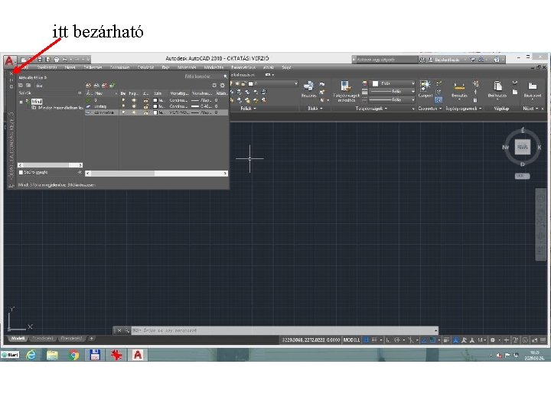The height and width of the screenshot is (413, 551).
Task: Click the status bar customization menu icon
Action: tap(543, 340)
